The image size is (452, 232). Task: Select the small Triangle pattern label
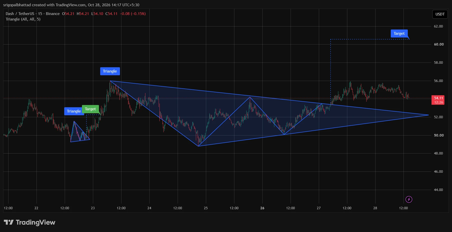click(x=74, y=111)
